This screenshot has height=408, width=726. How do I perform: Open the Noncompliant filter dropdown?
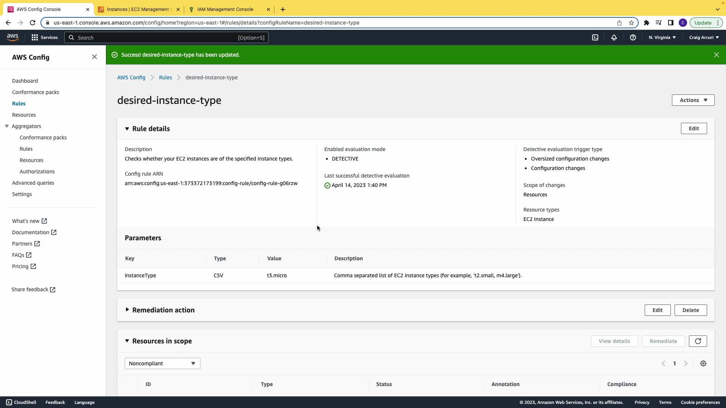click(162, 363)
